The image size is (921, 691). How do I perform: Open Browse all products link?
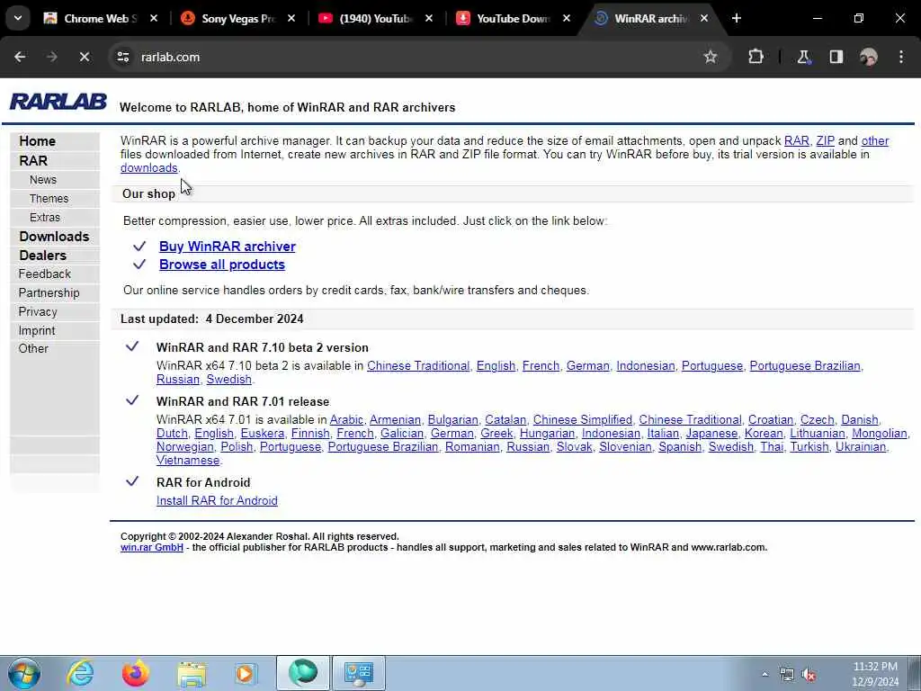(222, 265)
